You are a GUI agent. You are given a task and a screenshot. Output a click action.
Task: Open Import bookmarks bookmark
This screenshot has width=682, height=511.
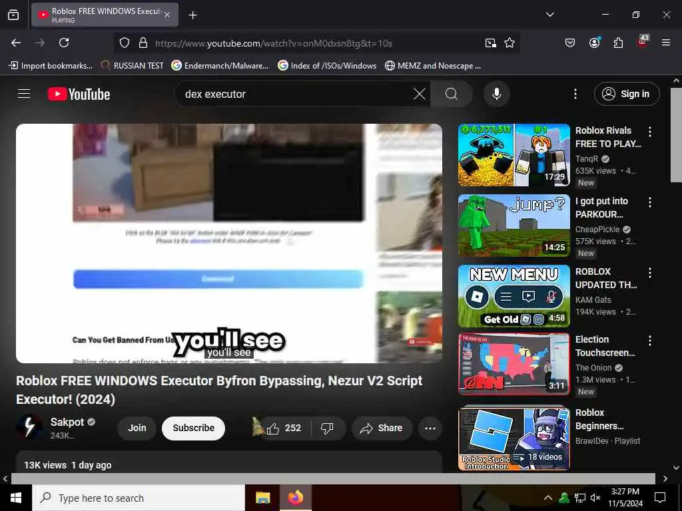point(51,66)
